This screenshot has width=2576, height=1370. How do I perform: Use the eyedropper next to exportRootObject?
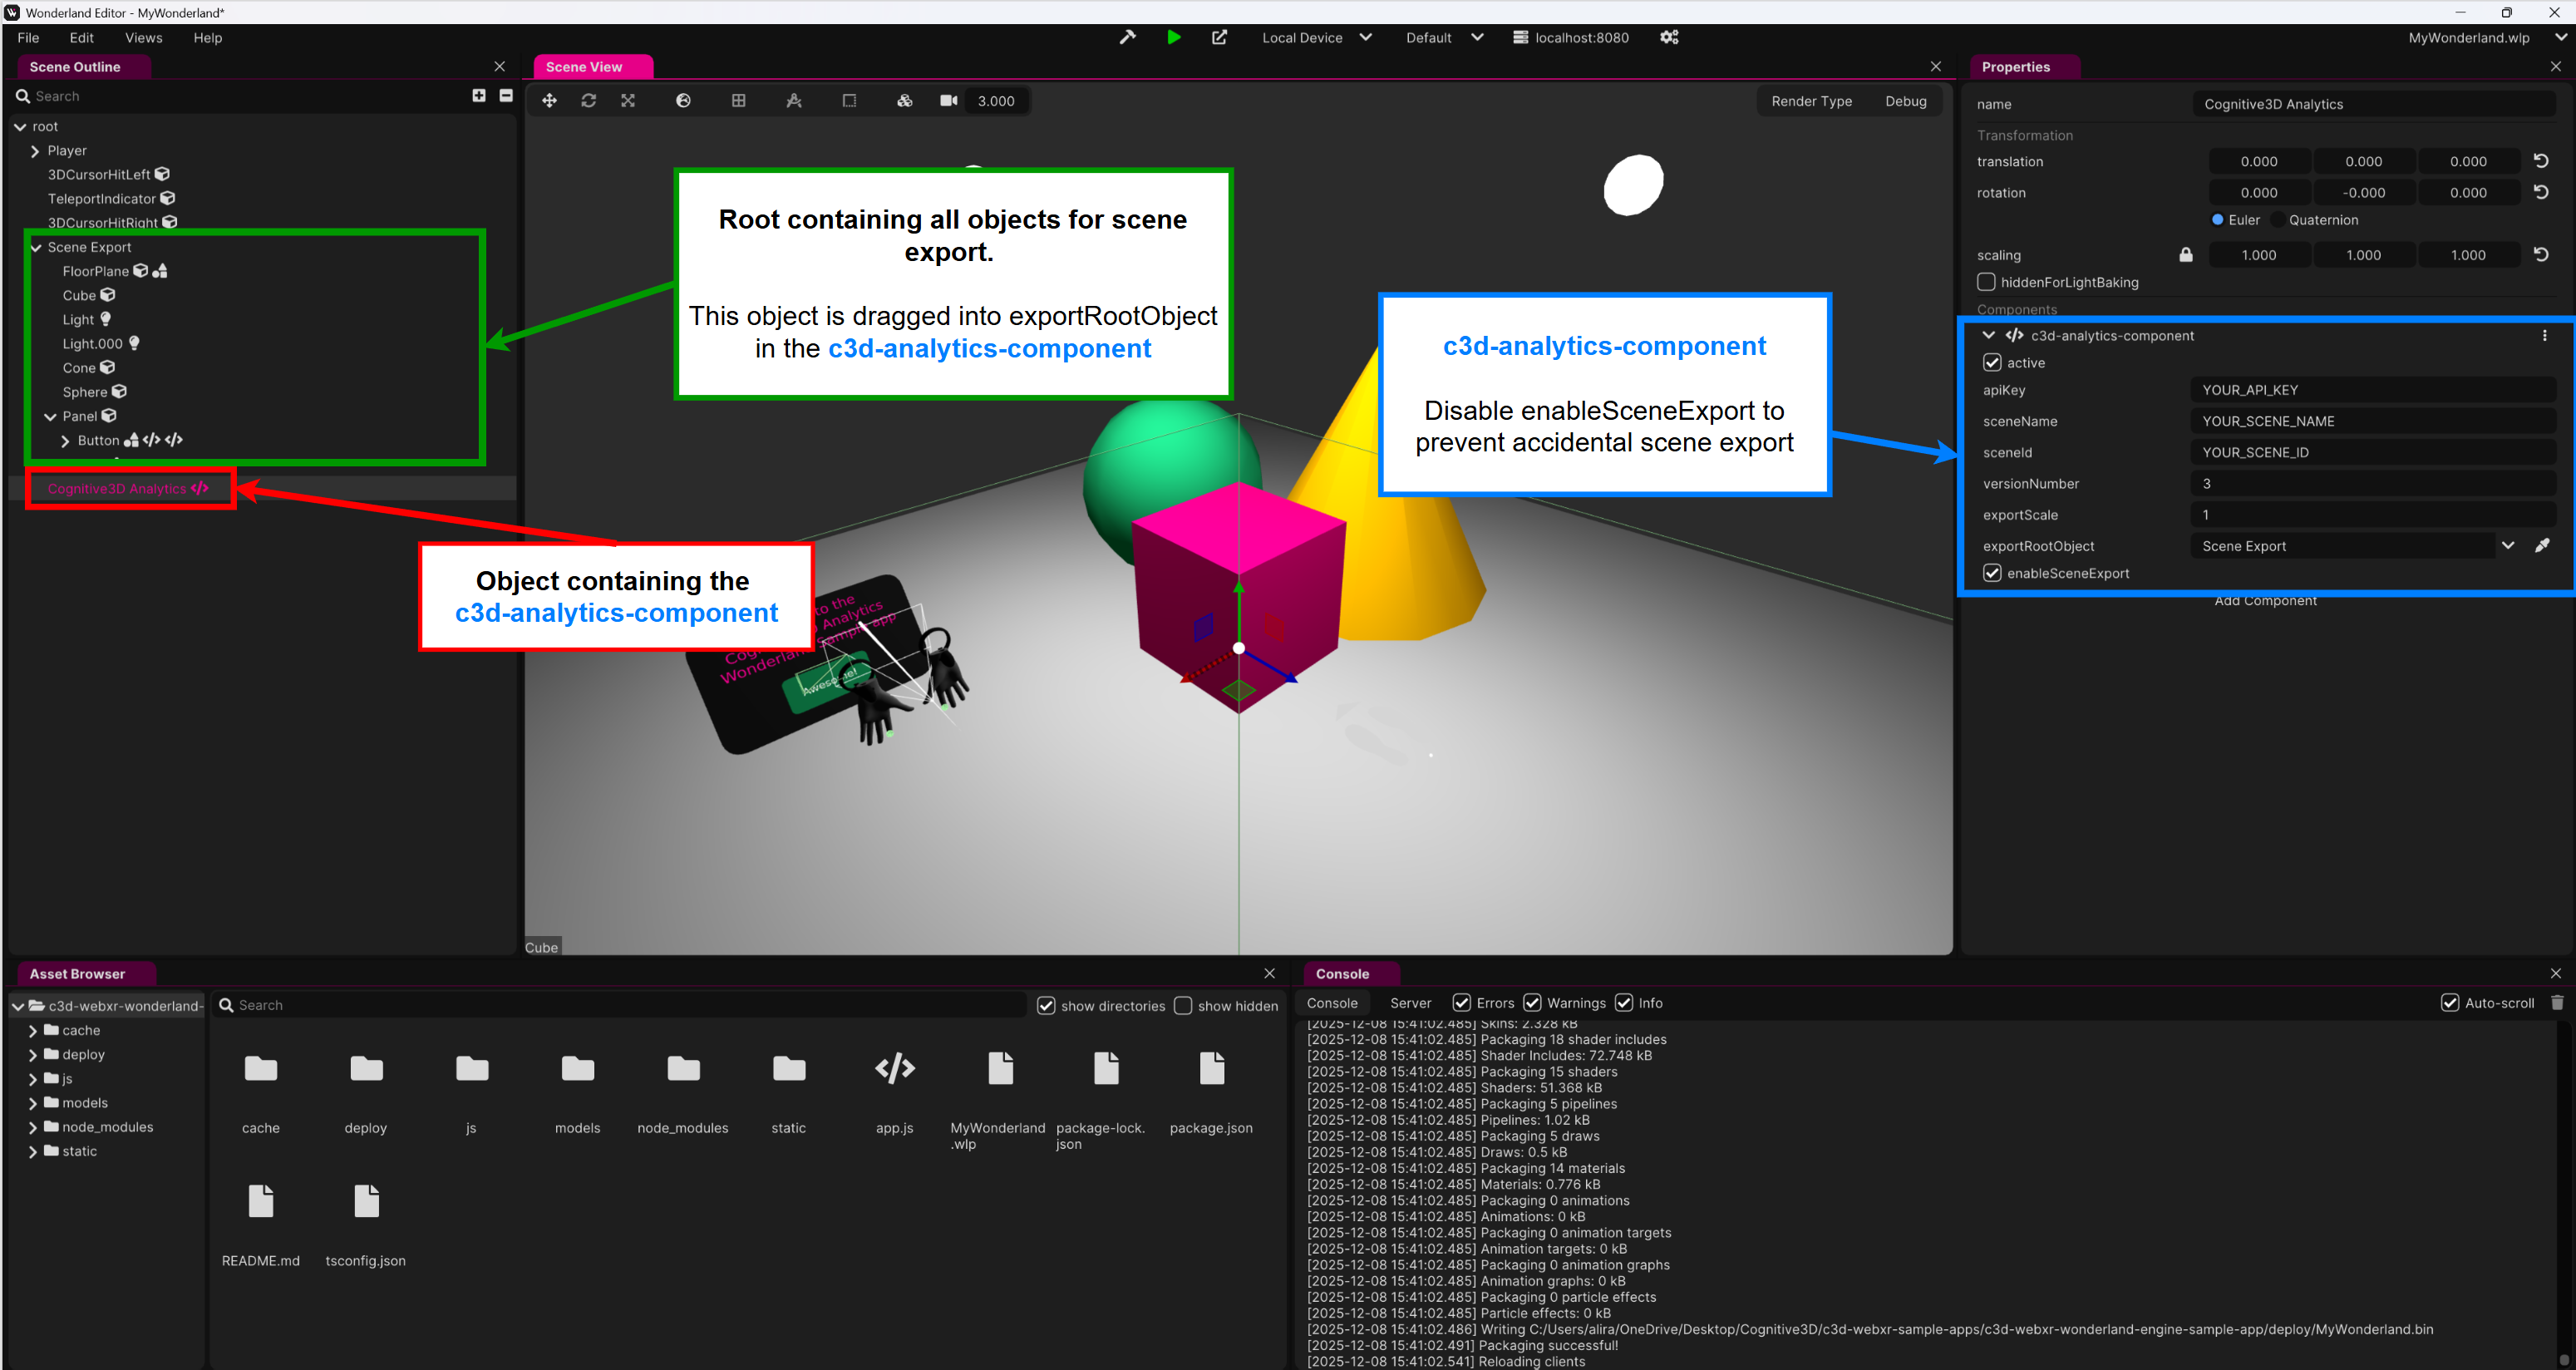2543,545
